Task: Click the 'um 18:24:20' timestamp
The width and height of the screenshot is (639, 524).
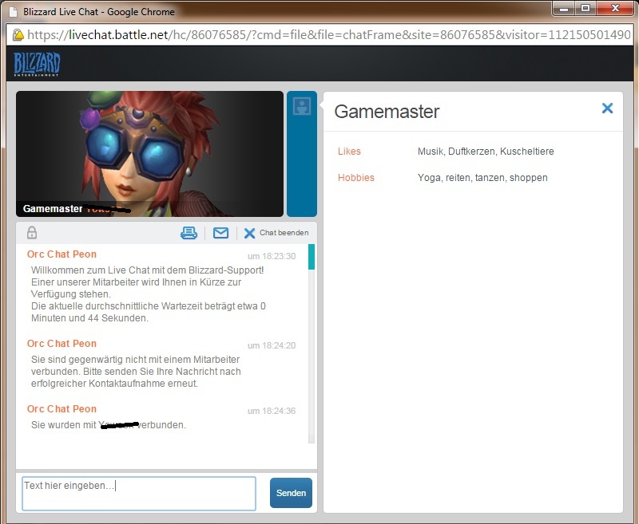Action: tap(272, 345)
